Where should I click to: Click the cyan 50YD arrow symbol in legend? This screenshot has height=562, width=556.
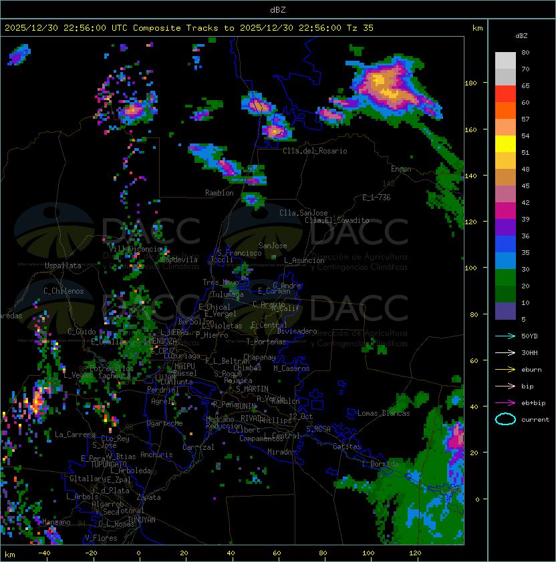coord(505,336)
